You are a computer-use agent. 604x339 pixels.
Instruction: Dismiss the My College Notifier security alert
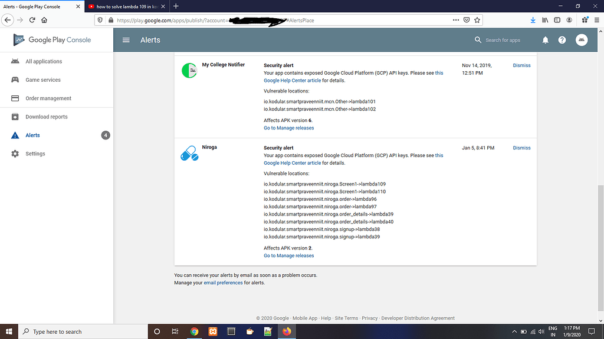pos(521,65)
